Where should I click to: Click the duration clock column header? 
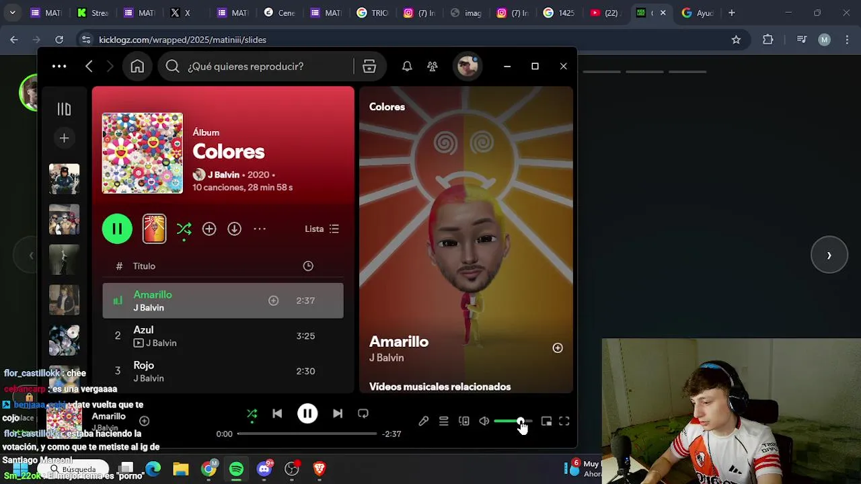tap(308, 266)
